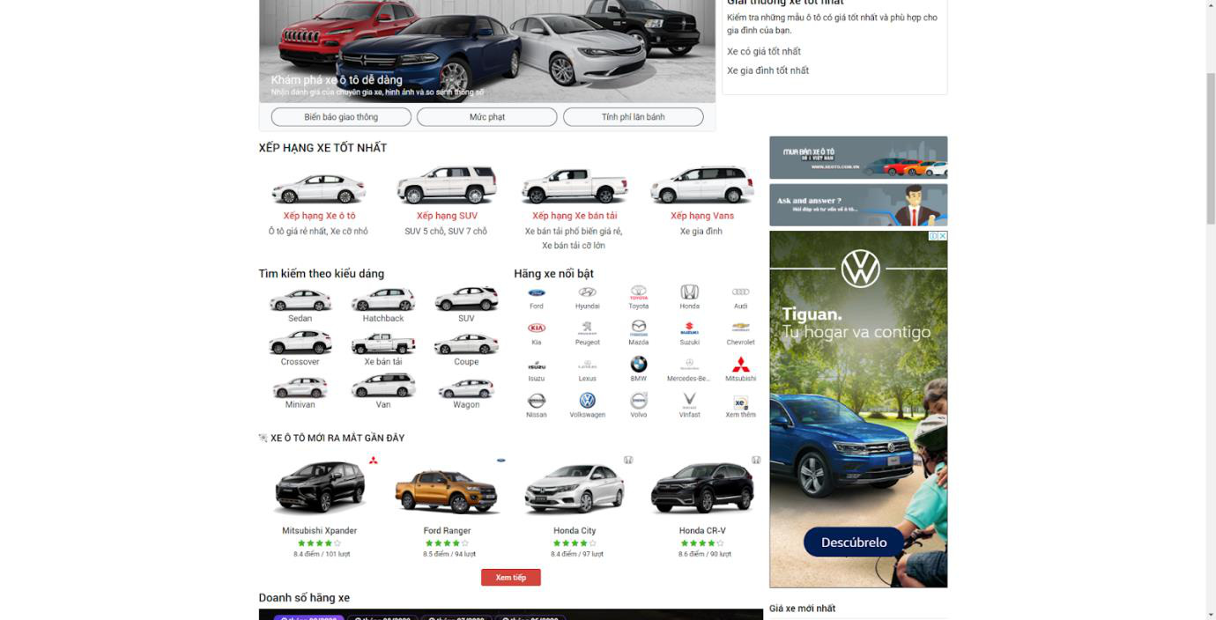Open the 'Xếp hạng Vans' link
Viewport: 1216px width, 620px height.
(702, 216)
